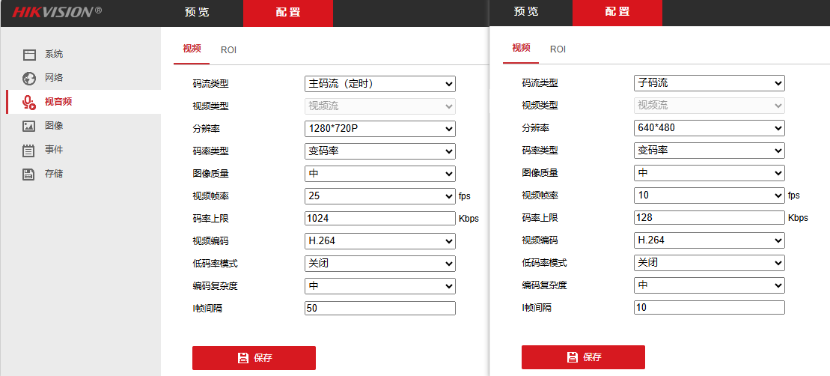The height and width of the screenshot is (376, 830).
Task: Click the HIKVISION logo
Action: [x=57, y=12]
